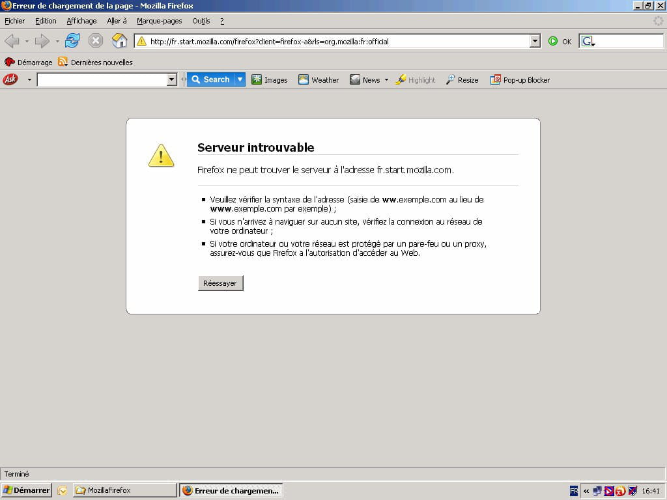Expand hidden tray icons with the chevron

point(586,491)
